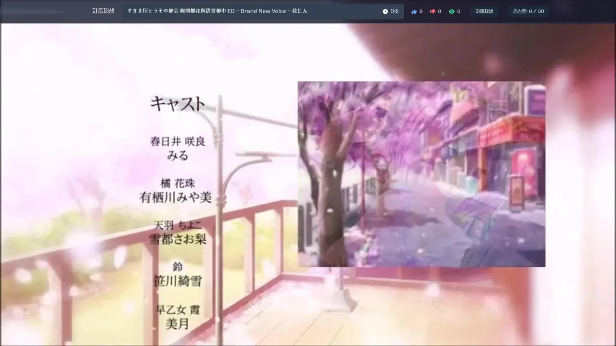Click the 자동재생 button beside the list counter
This screenshot has height=346, width=616.
pyautogui.click(x=484, y=11)
